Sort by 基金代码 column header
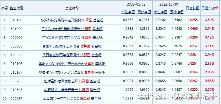Image resolution: width=221 pixels, height=104 pixels. point(16,8)
